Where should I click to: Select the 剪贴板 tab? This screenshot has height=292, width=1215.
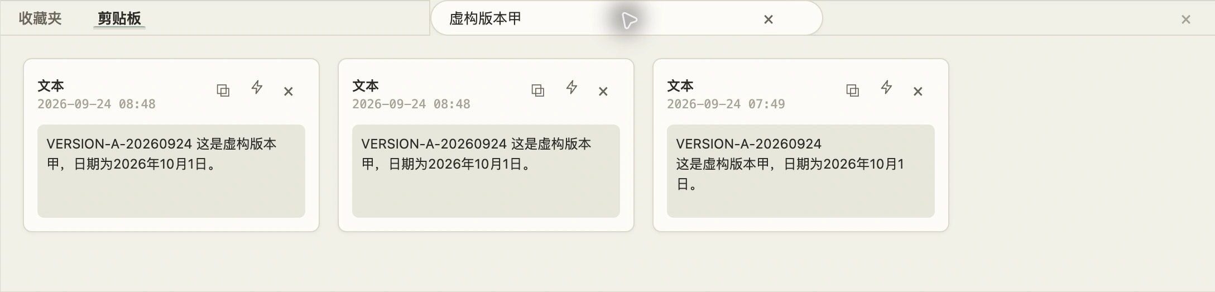click(x=119, y=18)
